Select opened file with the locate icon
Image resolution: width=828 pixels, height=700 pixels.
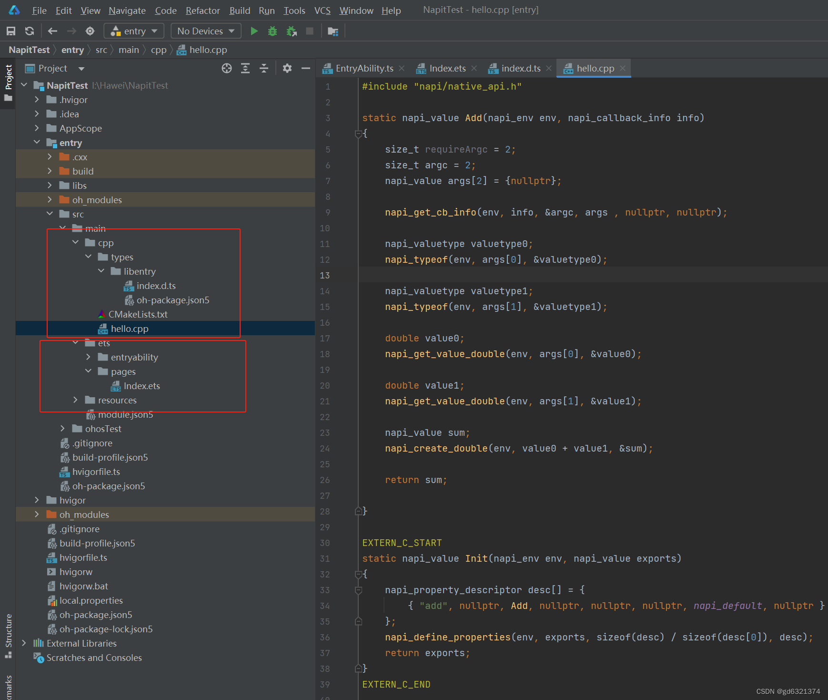pos(226,68)
